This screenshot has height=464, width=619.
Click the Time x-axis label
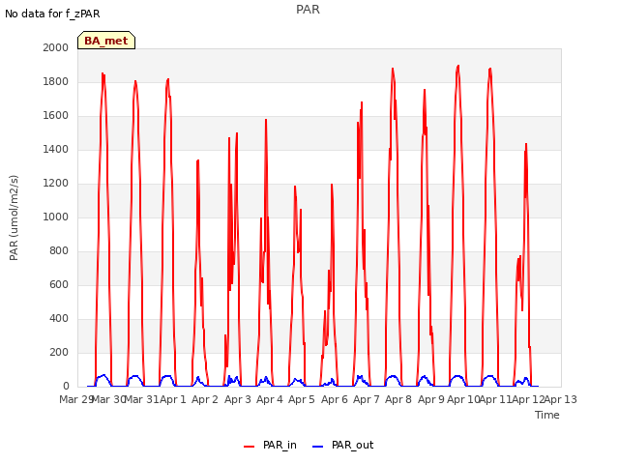547,415
